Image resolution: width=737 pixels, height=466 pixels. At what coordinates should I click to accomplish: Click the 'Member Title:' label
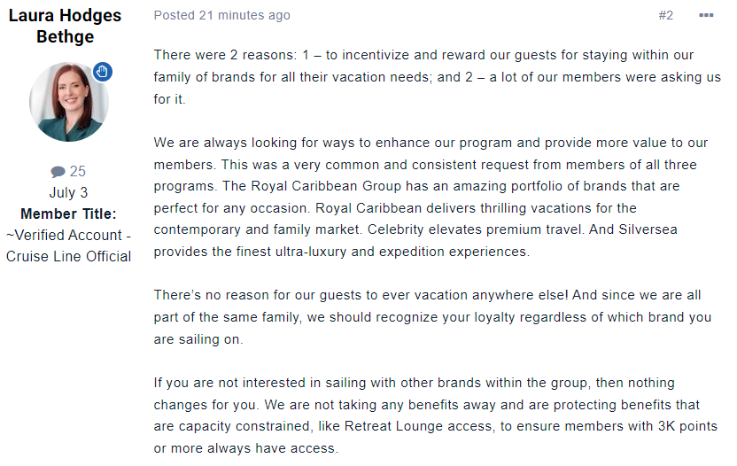click(x=68, y=214)
